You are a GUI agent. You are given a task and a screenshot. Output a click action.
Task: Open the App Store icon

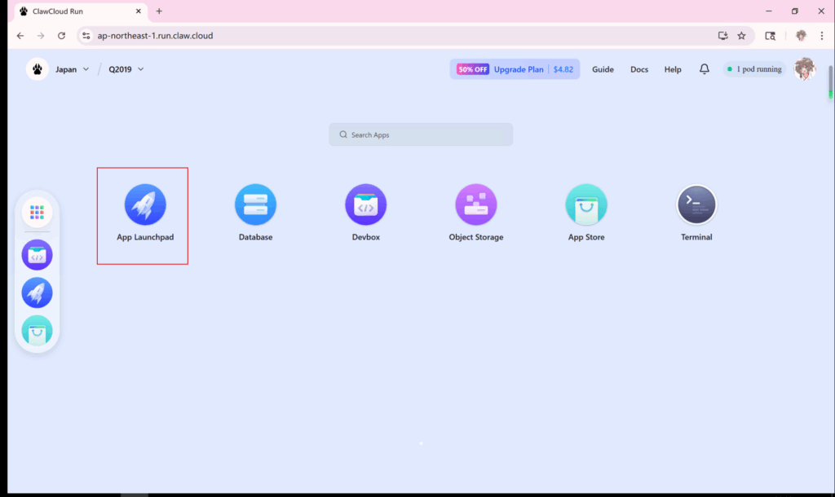pos(586,205)
